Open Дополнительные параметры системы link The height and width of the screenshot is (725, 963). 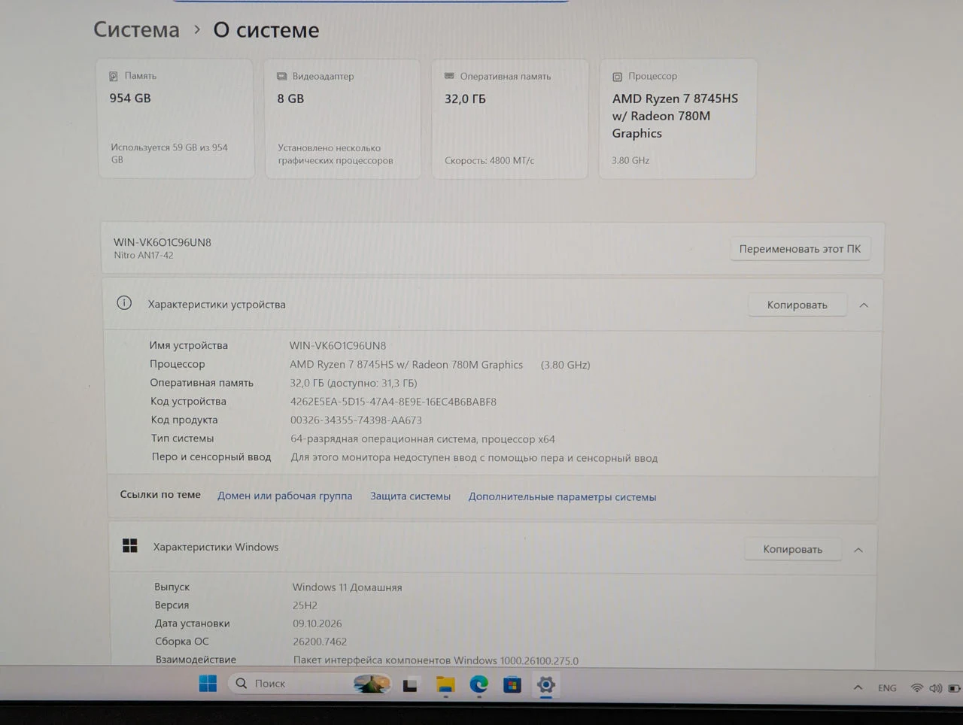click(562, 497)
